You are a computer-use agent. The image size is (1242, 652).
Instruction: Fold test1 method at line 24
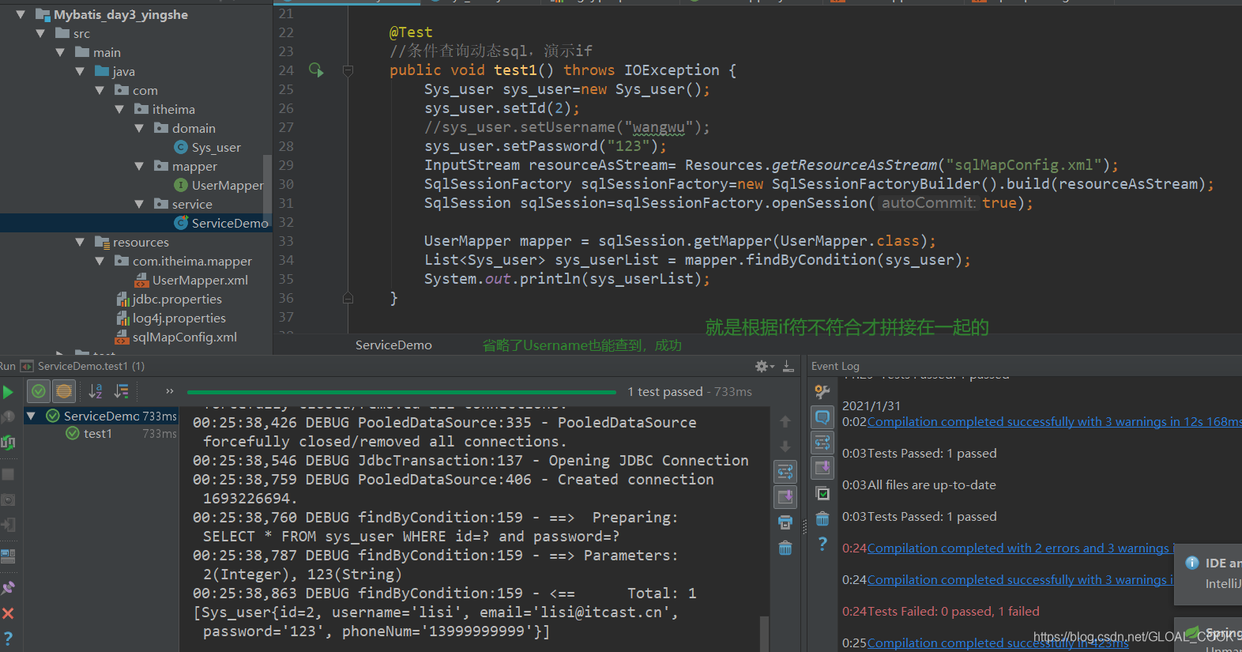(348, 70)
